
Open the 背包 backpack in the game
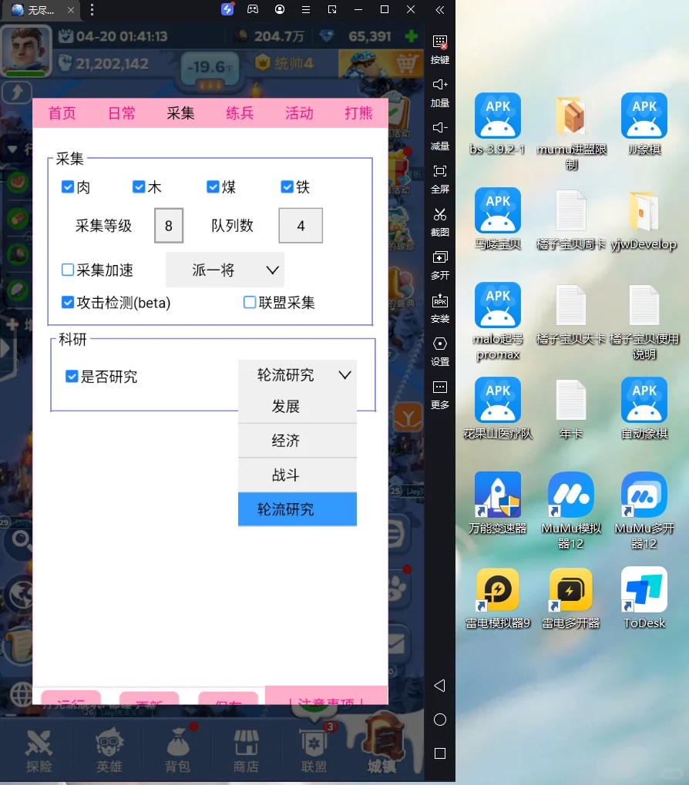coord(178,747)
